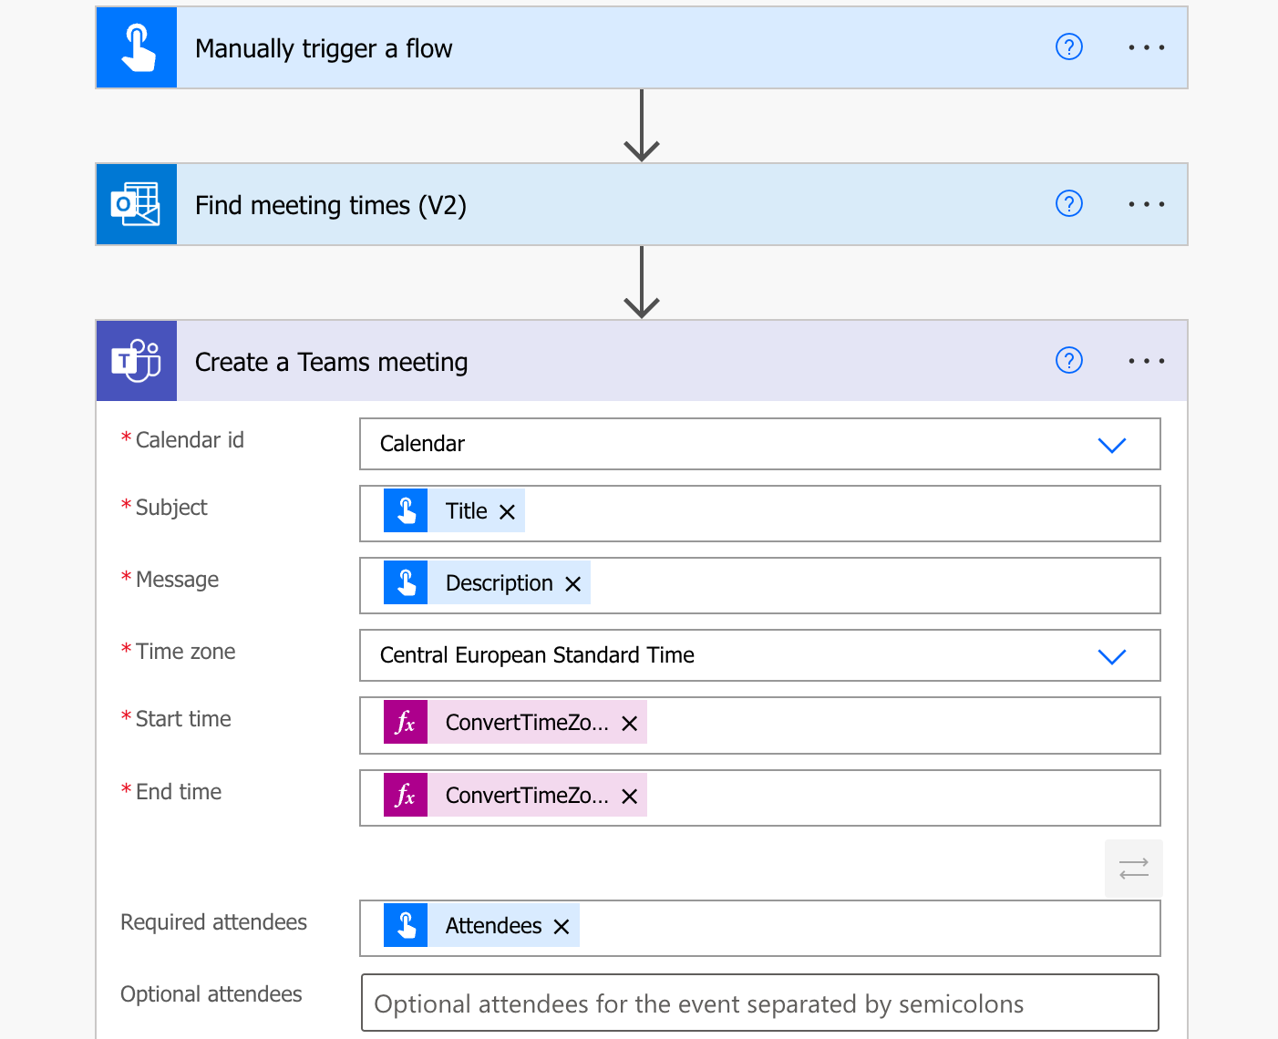Open help for Find meeting times (V2)

click(1068, 203)
